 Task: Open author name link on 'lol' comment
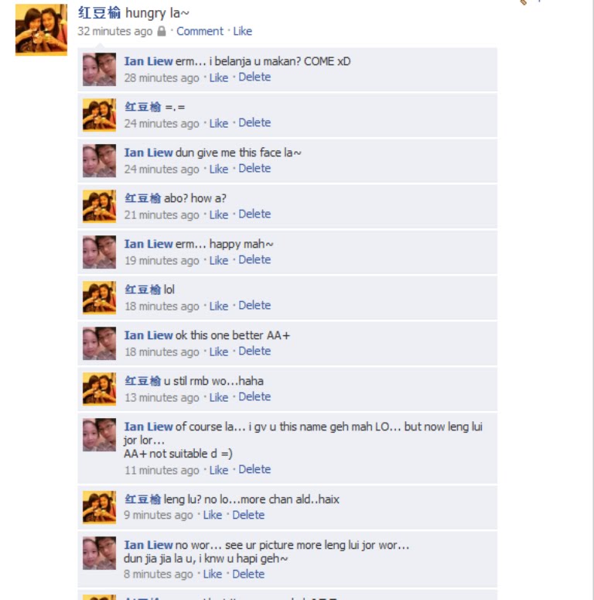tap(142, 290)
